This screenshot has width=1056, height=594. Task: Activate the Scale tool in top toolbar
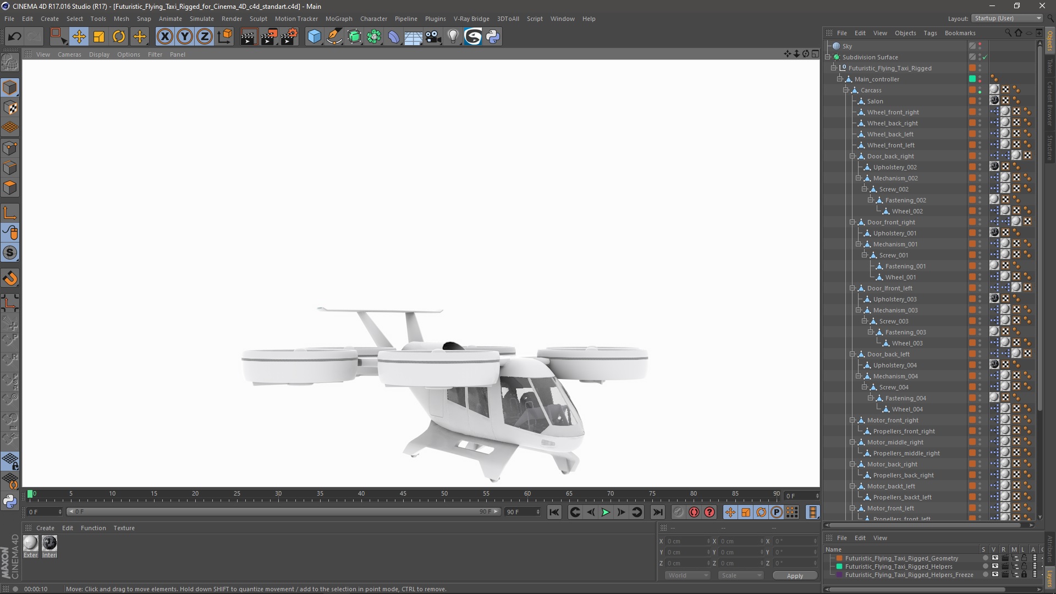pyautogui.click(x=99, y=37)
